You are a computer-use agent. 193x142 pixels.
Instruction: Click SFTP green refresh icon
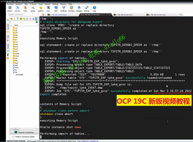point(21,19)
